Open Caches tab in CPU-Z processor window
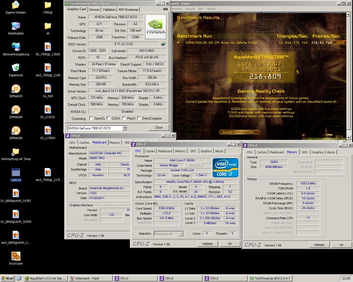Viewport: 353px width, 282px height. coord(150,151)
